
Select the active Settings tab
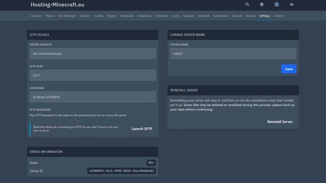pos(264,16)
